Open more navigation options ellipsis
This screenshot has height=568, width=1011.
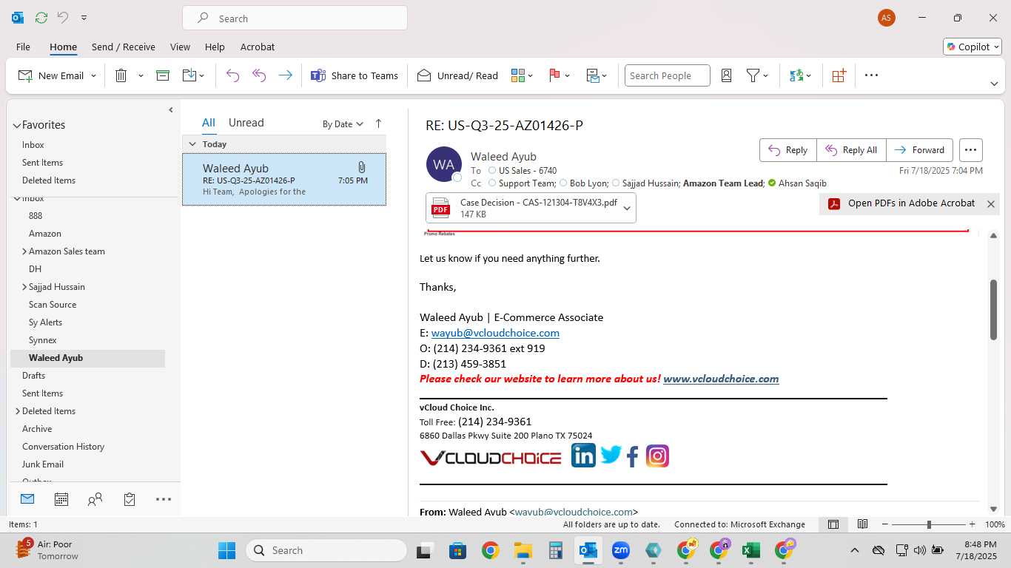point(164,499)
